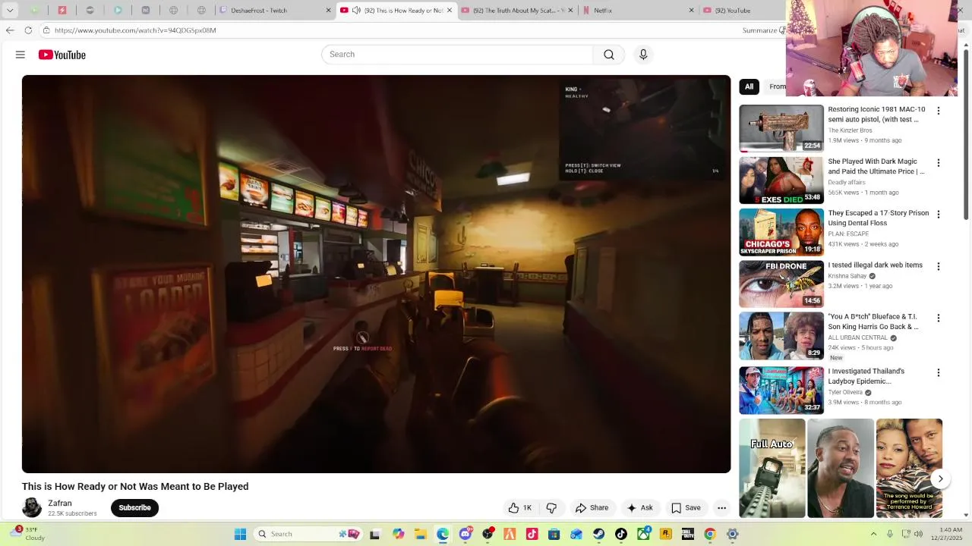Select the All filter chip
Viewport: 972px width, 546px height.
pyautogui.click(x=749, y=86)
